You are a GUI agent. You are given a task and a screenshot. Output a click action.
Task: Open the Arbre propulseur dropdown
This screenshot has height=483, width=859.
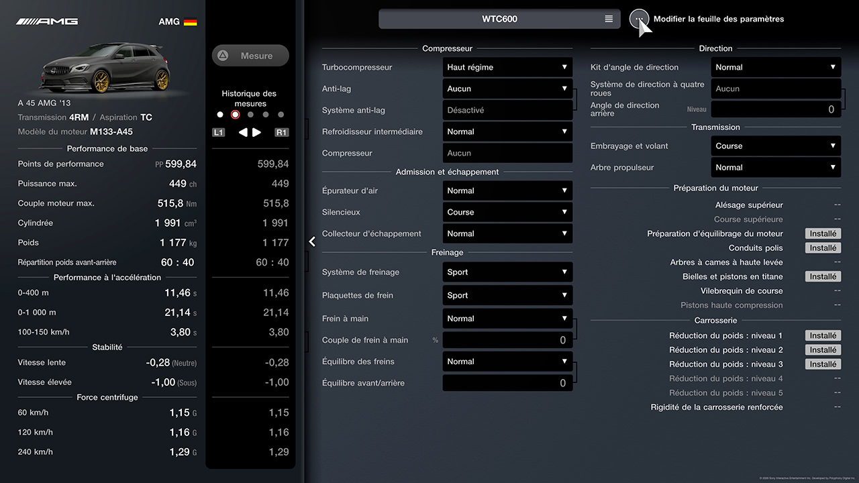tap(776, 167)
